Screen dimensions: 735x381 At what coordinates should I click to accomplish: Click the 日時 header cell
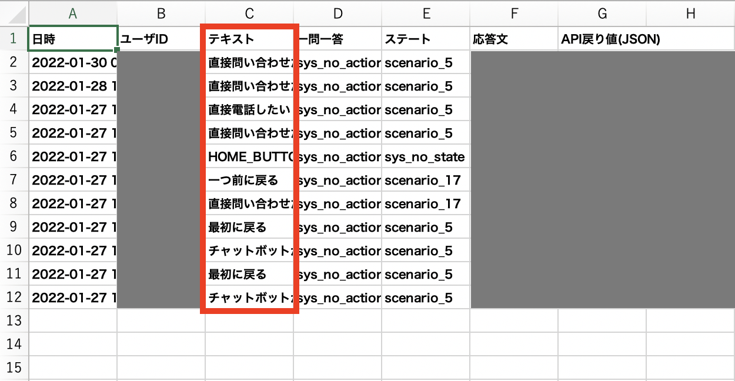point(73,39)
